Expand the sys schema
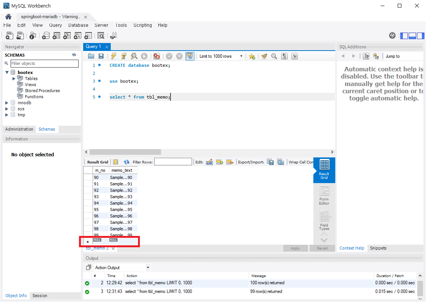The height and width of the screenshot is (302, 426). [7, 109]
